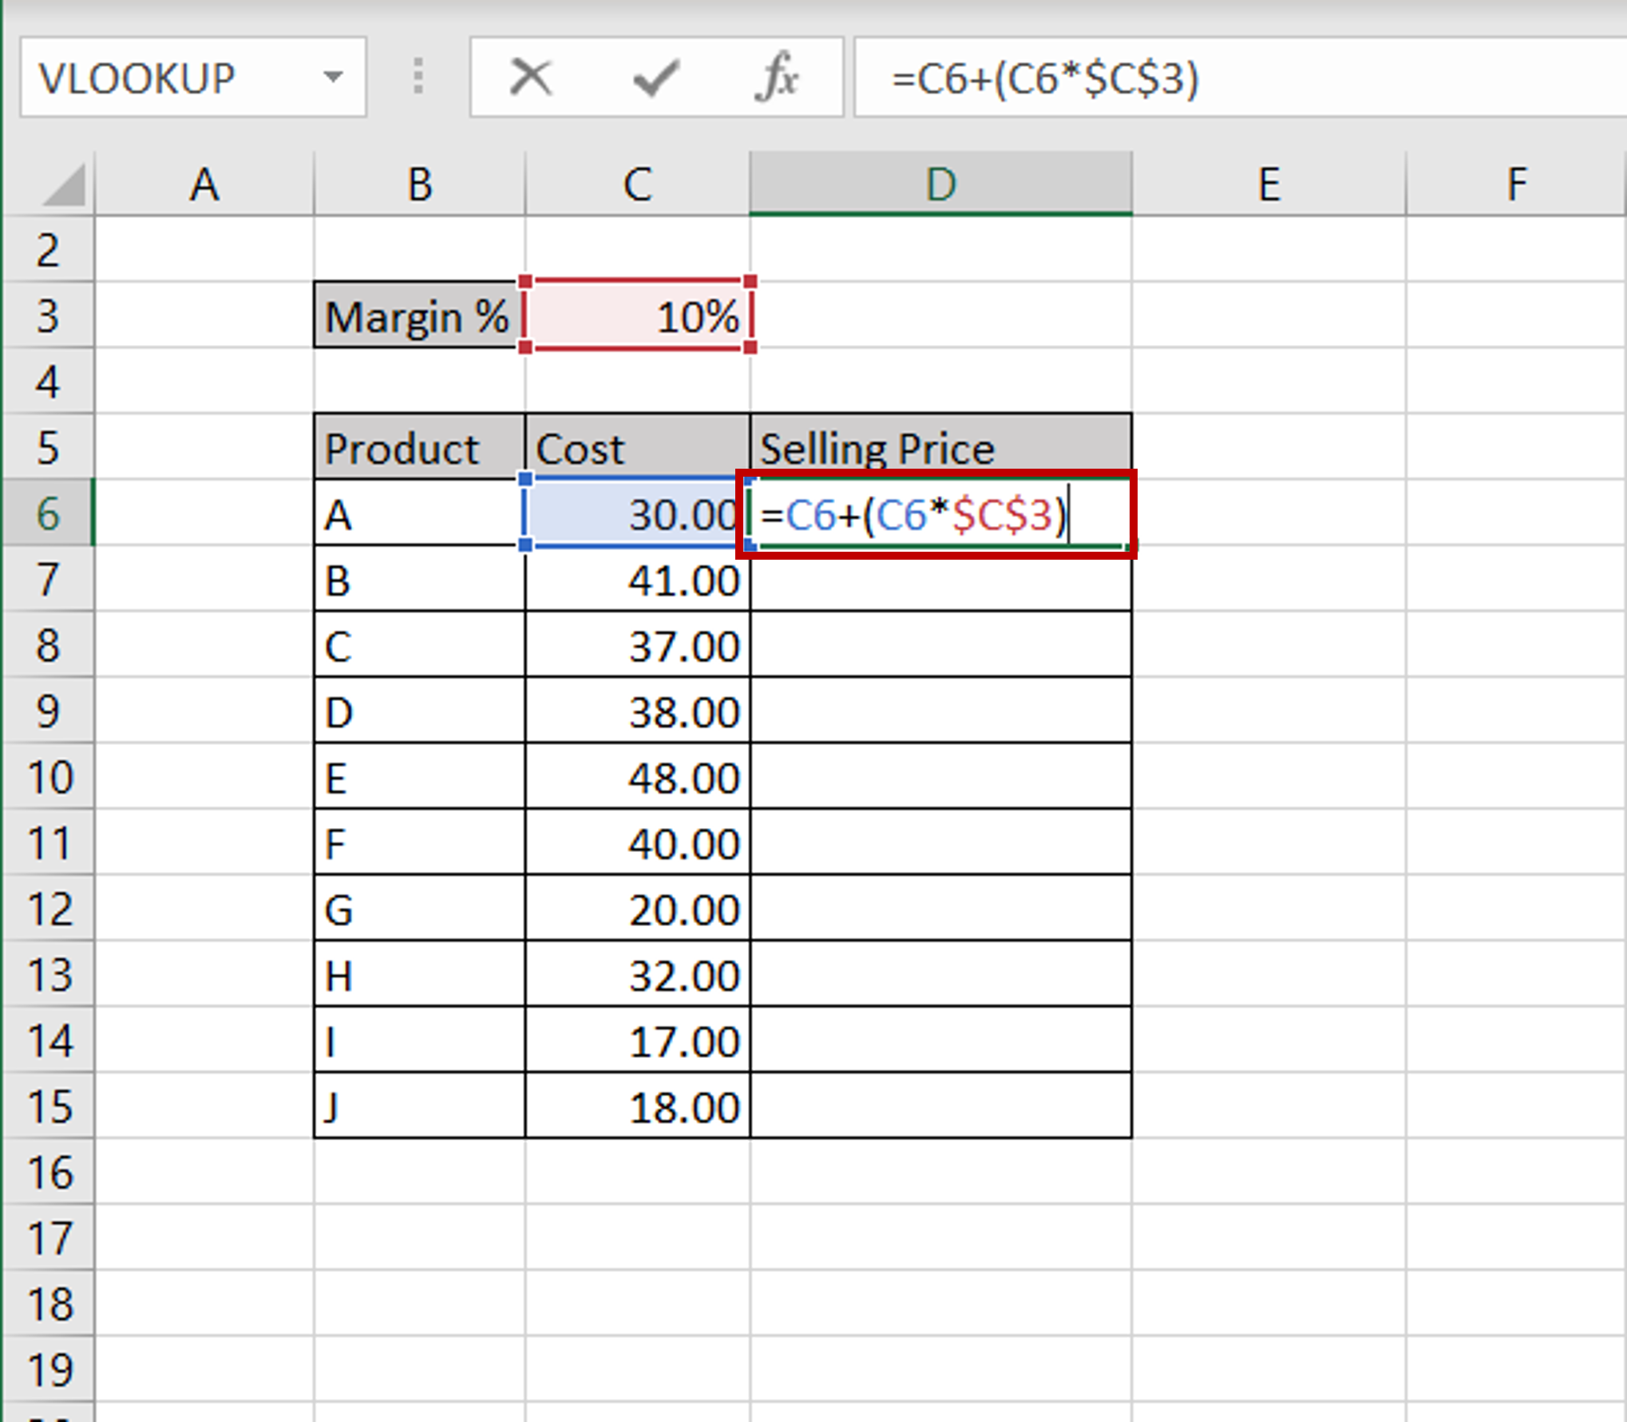Select row 7 header
1627x1422 pixels.
[x=48, y=579]
